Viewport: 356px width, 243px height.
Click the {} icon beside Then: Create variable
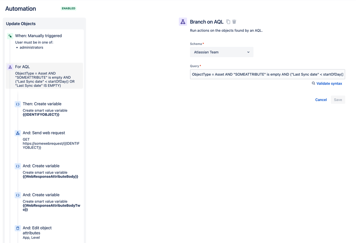coord(17,104)
